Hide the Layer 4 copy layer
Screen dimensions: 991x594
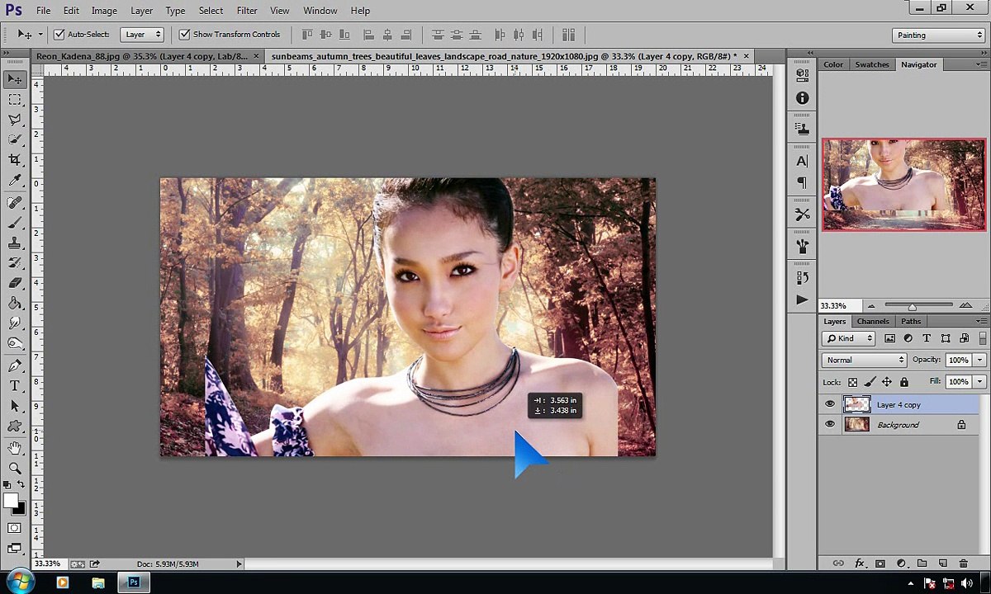(x=830, y=404)
